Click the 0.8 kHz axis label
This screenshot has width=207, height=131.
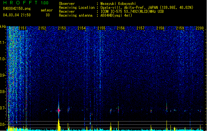[x=3, y=92]
